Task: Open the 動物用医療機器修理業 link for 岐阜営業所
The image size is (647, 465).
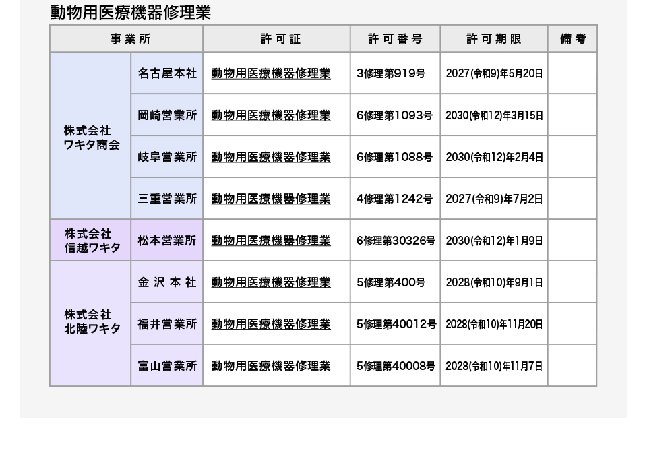Action: pos(271,157)
